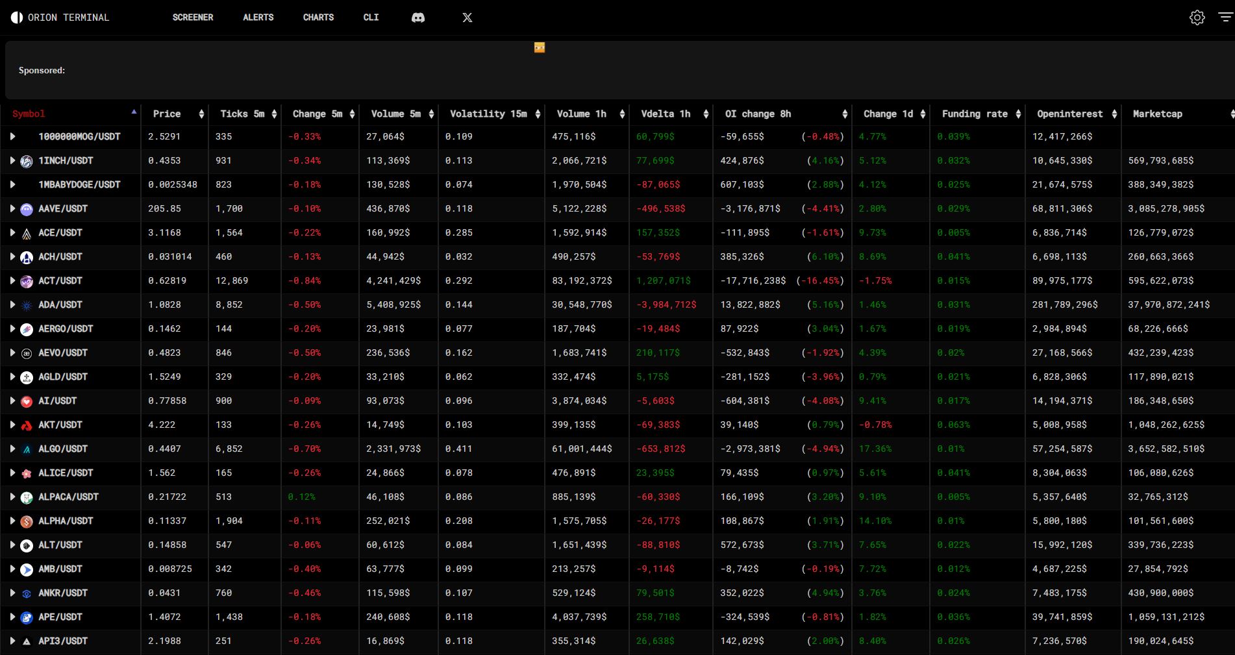Open the filter menu icon
This screenshot has height=655, width=1235.
[x=1225, y=18]
